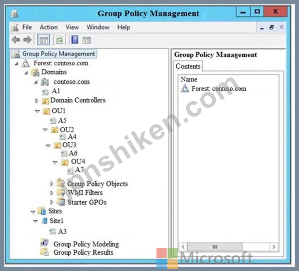This screenshot has width=299, height=271.
Task: Click the Group Policy Modeling label
Action: click(x=86, y=244)
